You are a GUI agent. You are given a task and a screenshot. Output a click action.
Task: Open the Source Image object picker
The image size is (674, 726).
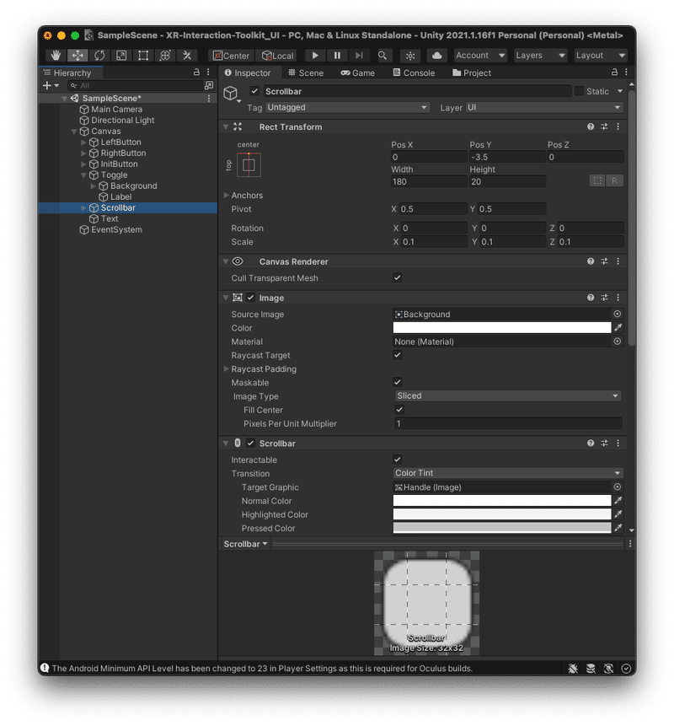point(618,314)
